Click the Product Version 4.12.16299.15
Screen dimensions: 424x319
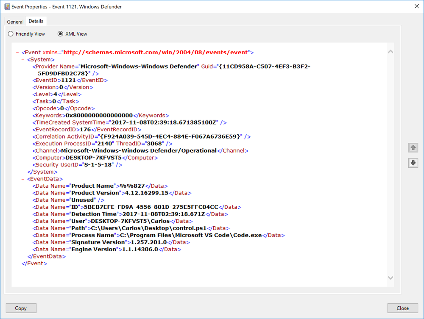coord(147,193)
